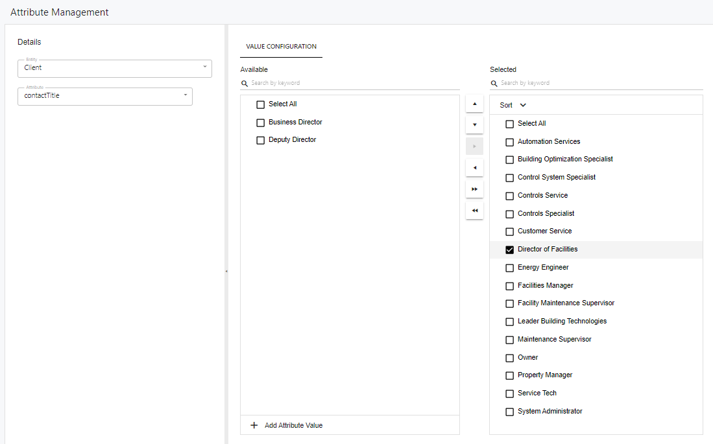Select the Energy Engineer list item

coord(543,267)
